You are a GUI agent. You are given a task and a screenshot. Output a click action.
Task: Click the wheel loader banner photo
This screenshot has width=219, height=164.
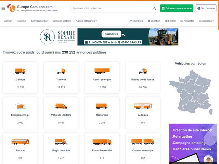click(164, 37)
